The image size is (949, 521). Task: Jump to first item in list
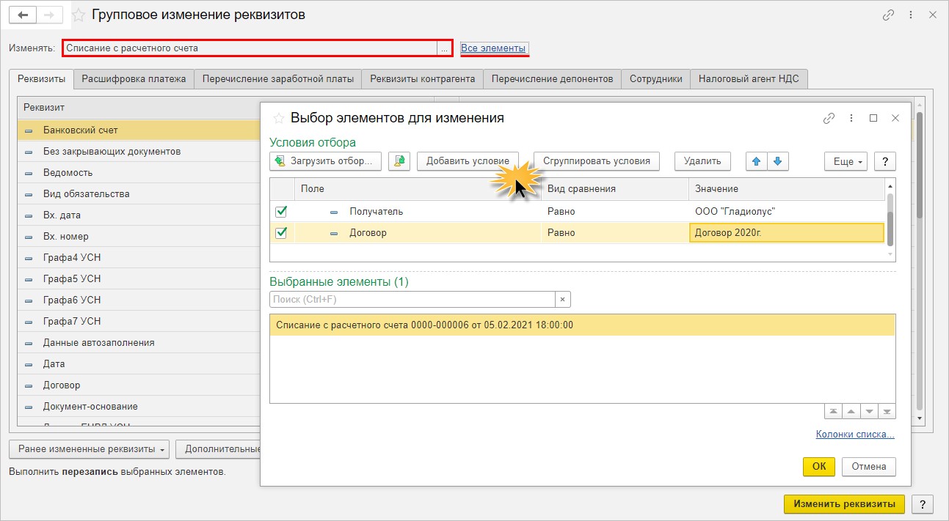[833, 412]
